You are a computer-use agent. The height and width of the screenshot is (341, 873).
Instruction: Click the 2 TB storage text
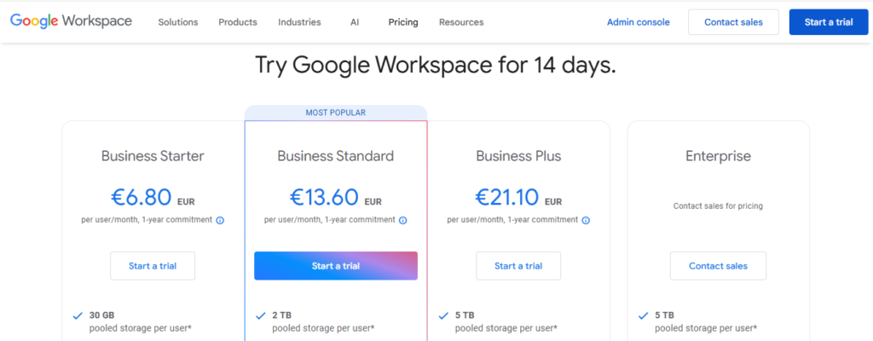[x=281, y=315]
